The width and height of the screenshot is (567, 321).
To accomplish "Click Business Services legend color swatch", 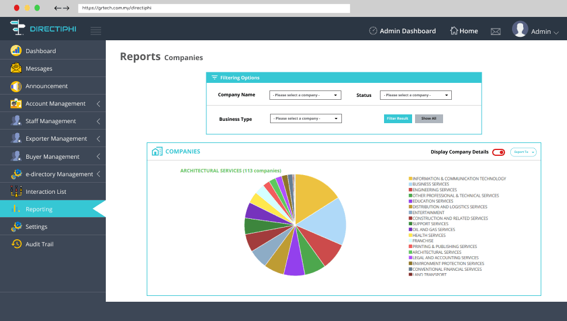I will tap(410, 184).
